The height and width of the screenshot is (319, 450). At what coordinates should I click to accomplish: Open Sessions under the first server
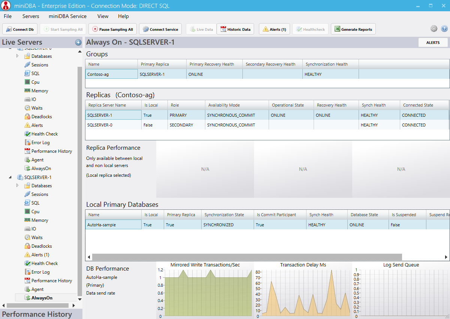click(36, 65)
